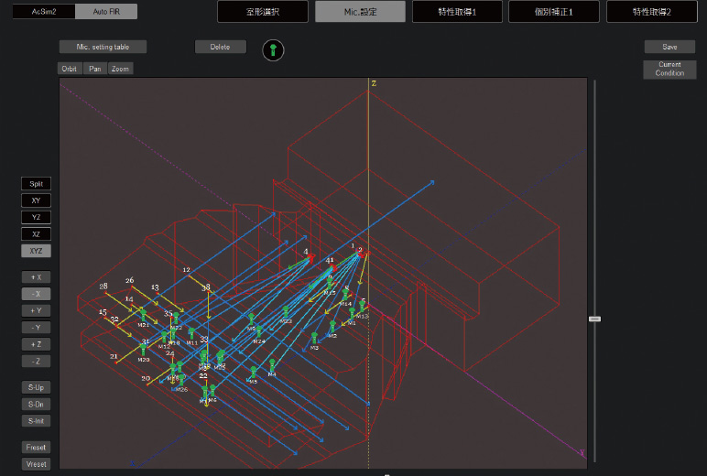Go to the 特性取得1 tab
Screen dimensions: 707x476
[457, 12]
